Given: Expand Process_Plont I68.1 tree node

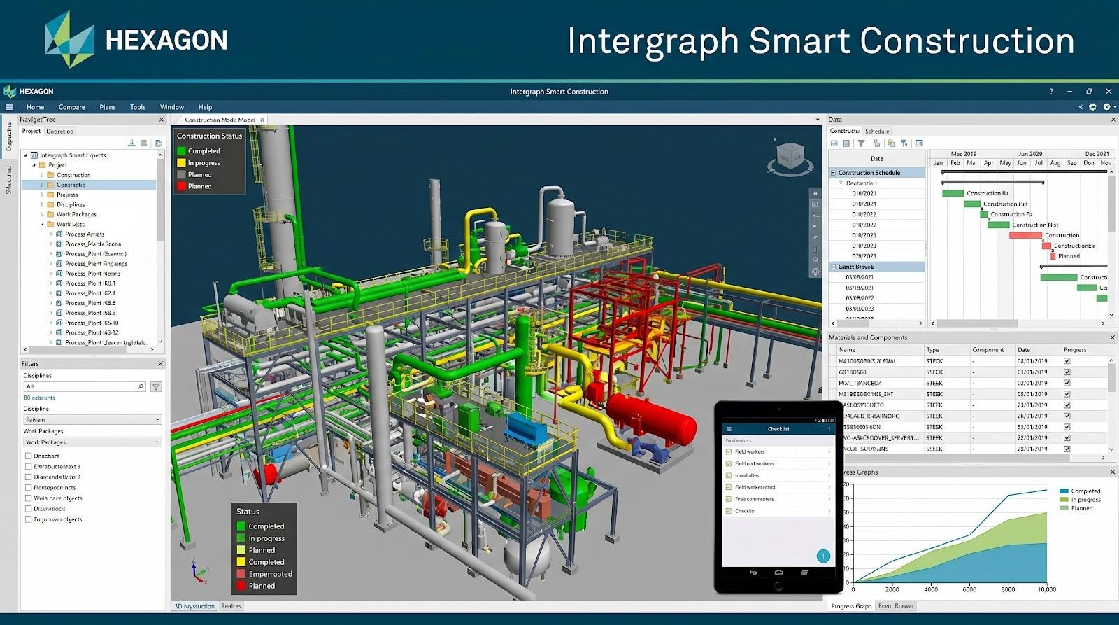Looking at the screenshot, I should [50, 283].
